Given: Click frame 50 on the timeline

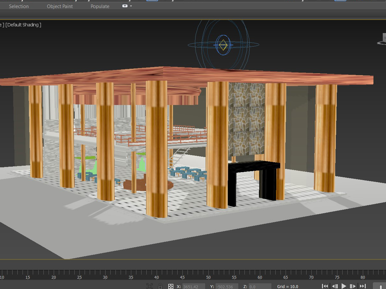Looking at the screenshot, I should [208, 274].
